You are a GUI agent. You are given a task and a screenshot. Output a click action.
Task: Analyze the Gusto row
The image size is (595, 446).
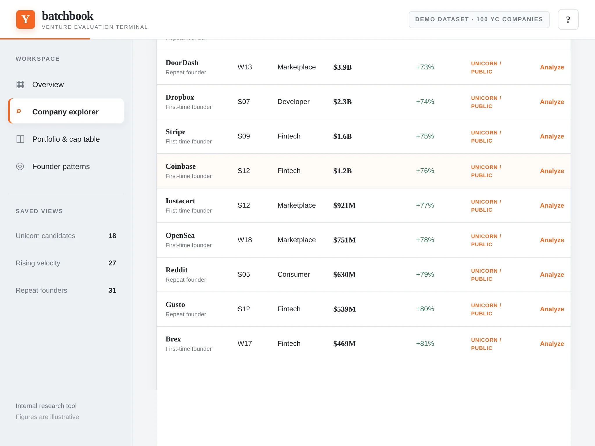tap(552, 309)
